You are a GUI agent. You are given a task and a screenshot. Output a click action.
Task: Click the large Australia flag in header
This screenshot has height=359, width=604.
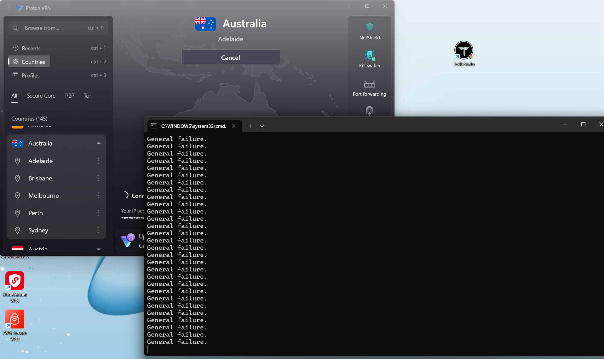pyautogui.click(x=205, y=24)
